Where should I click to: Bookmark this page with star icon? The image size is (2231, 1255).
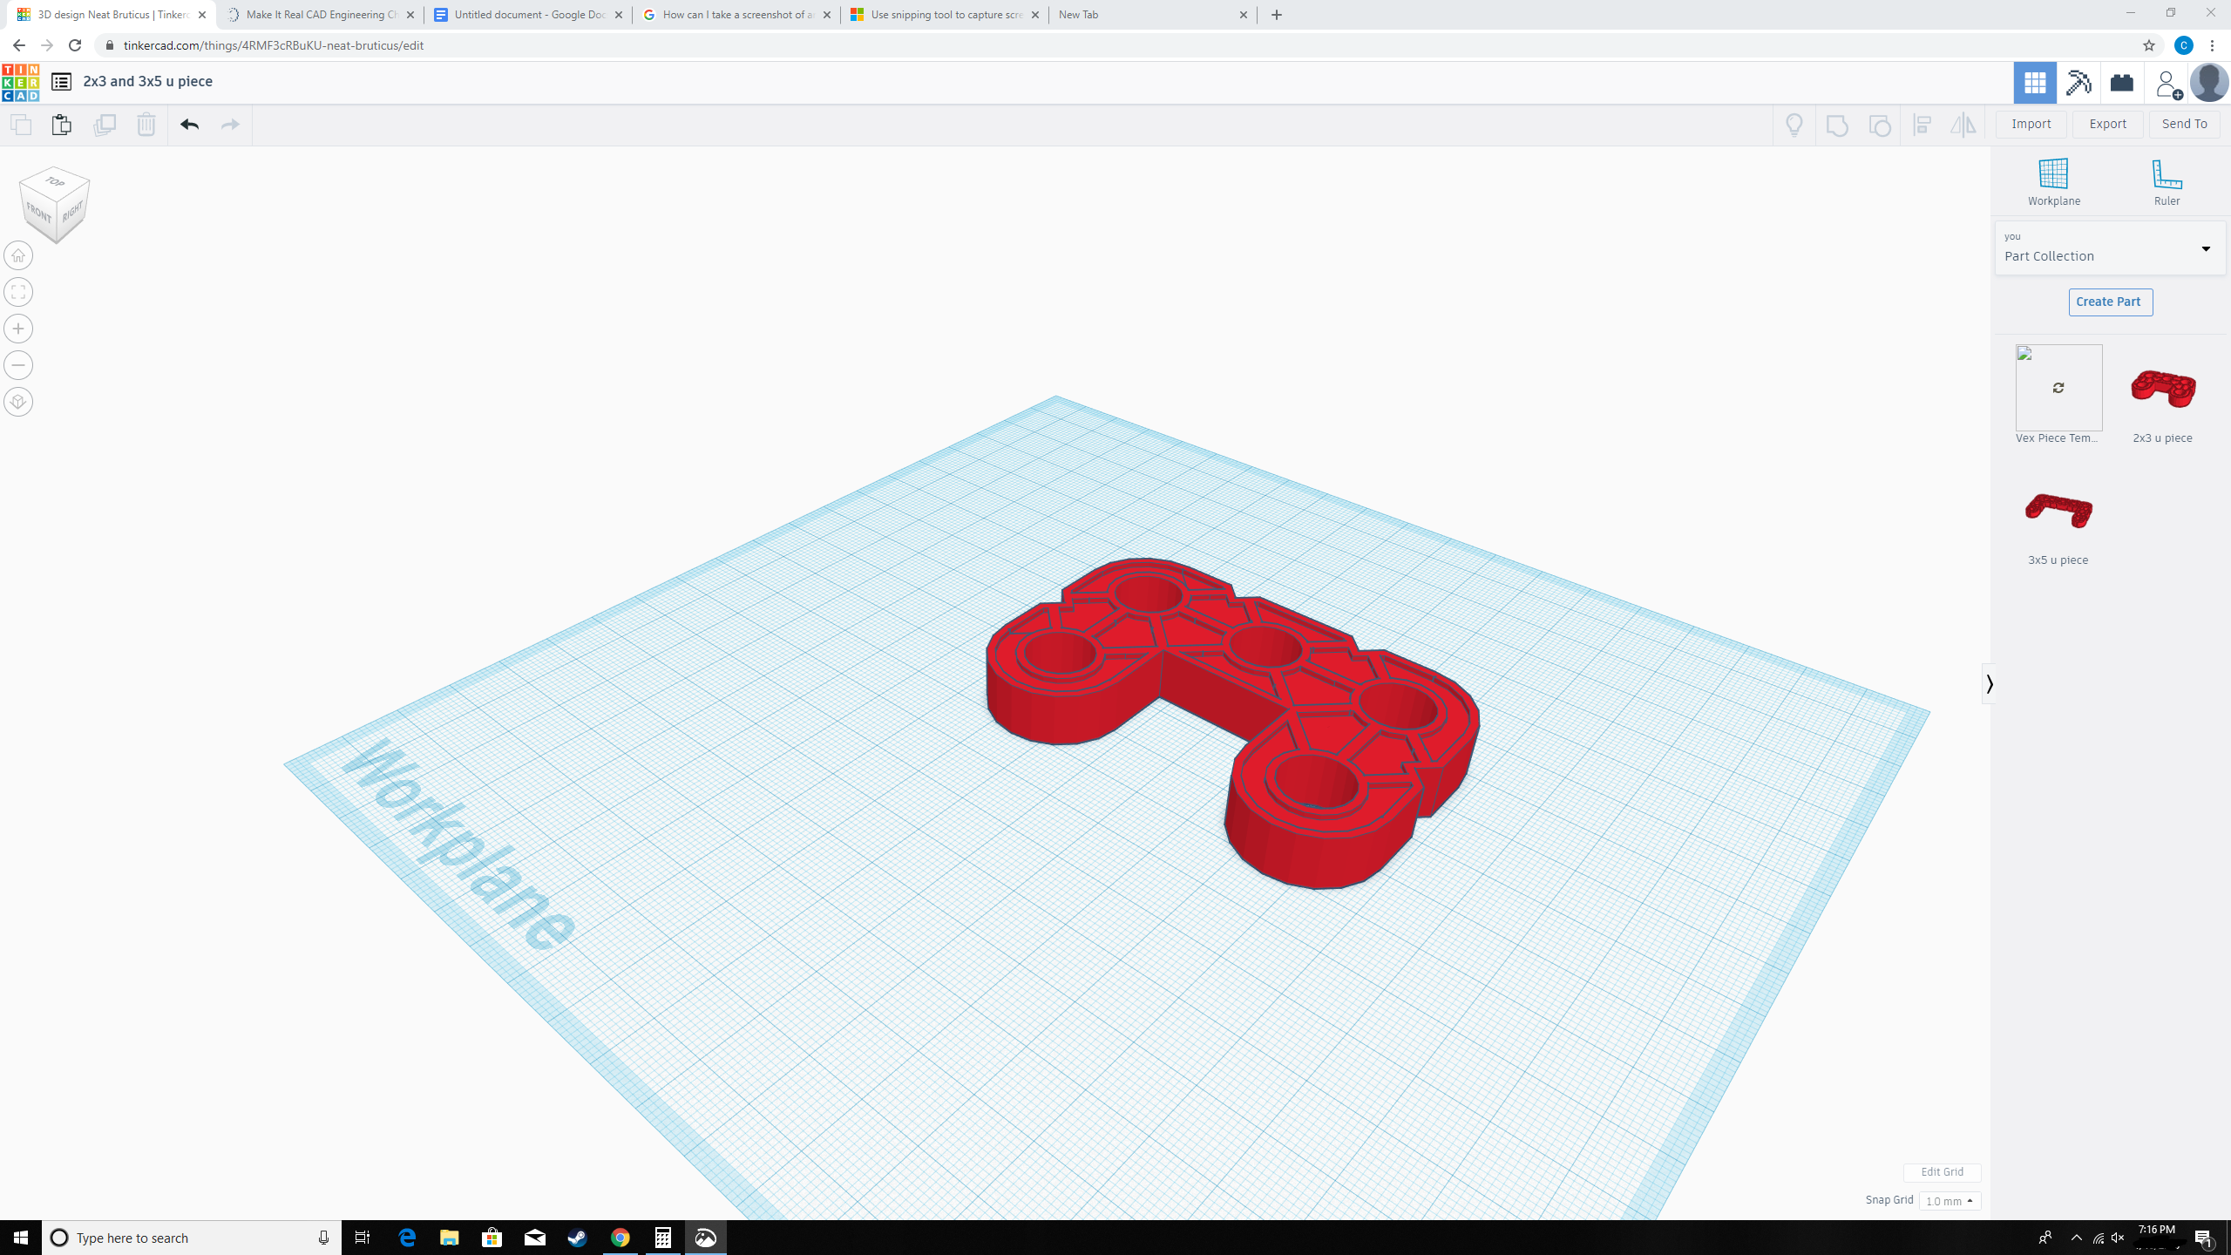tap(2148, 45)
